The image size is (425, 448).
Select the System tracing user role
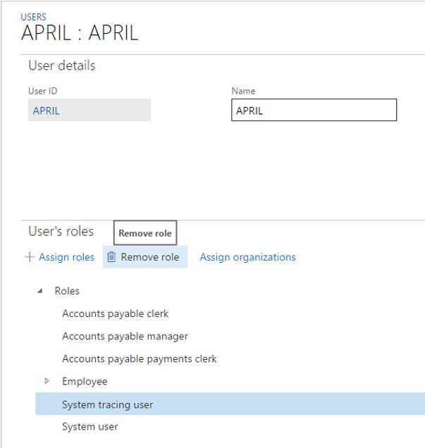pyautogui.click(x=230, y=404)
